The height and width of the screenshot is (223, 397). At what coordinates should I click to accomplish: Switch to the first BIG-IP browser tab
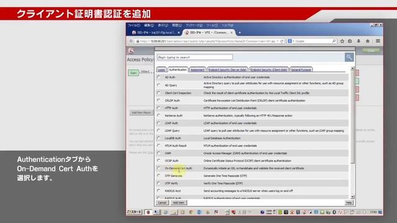point(156,33)
